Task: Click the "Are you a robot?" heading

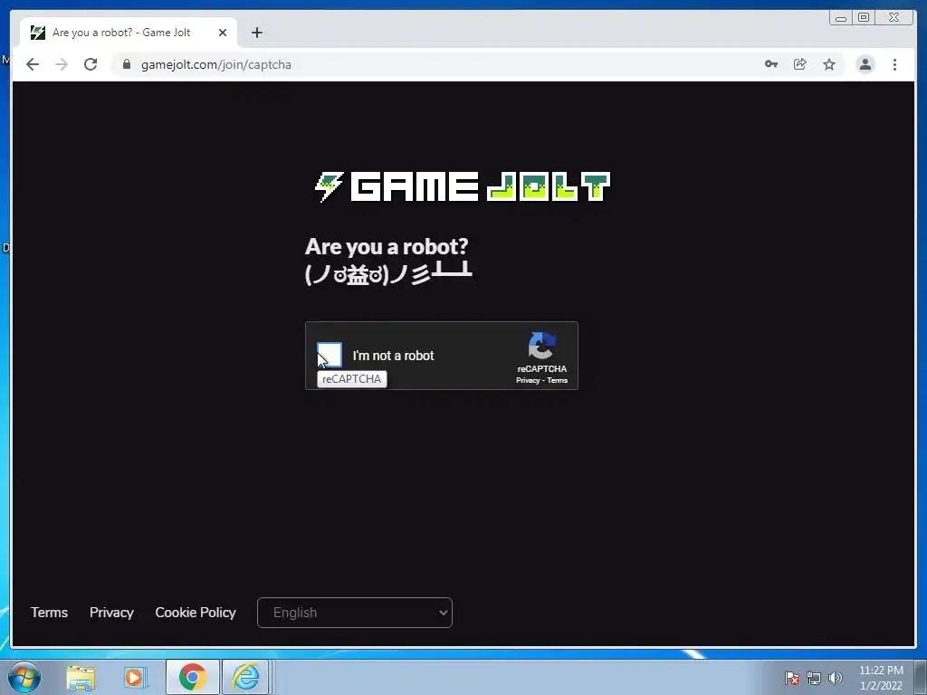Action: [386, 246]
